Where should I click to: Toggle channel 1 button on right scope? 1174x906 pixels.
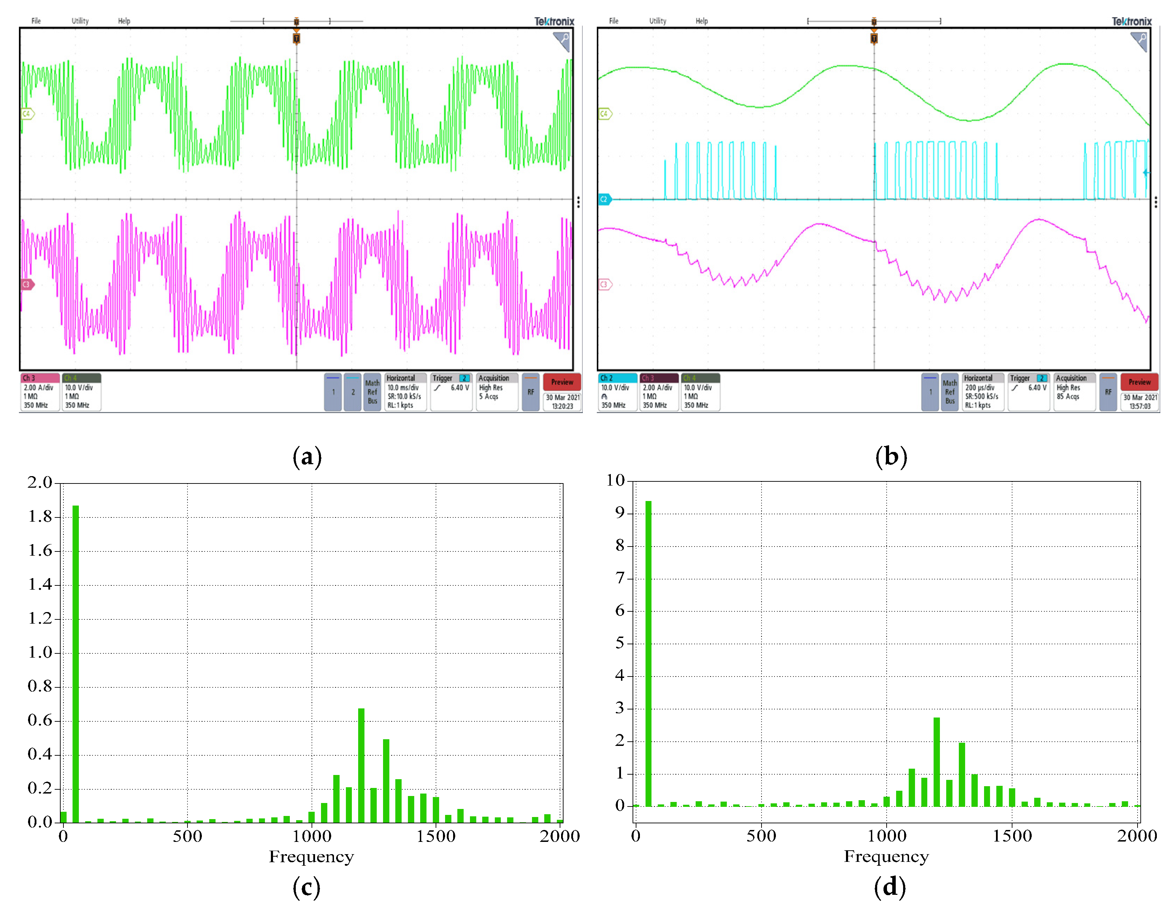pyautogui.click(x=930, y=392)
